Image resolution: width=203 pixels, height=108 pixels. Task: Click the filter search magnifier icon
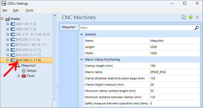tap(196, 28)
